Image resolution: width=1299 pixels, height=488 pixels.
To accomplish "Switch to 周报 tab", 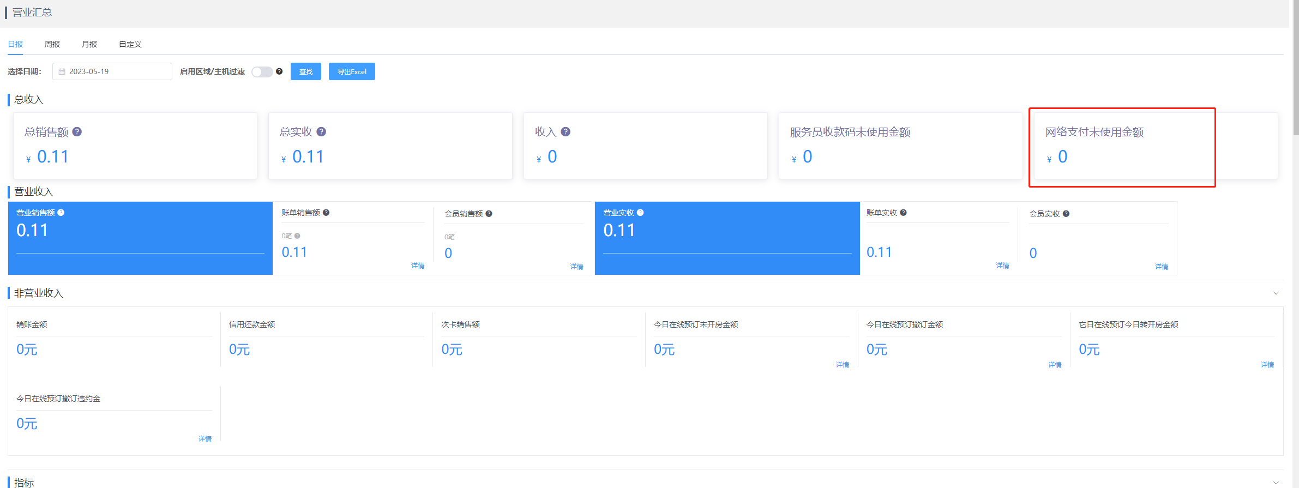I will 52,44.
